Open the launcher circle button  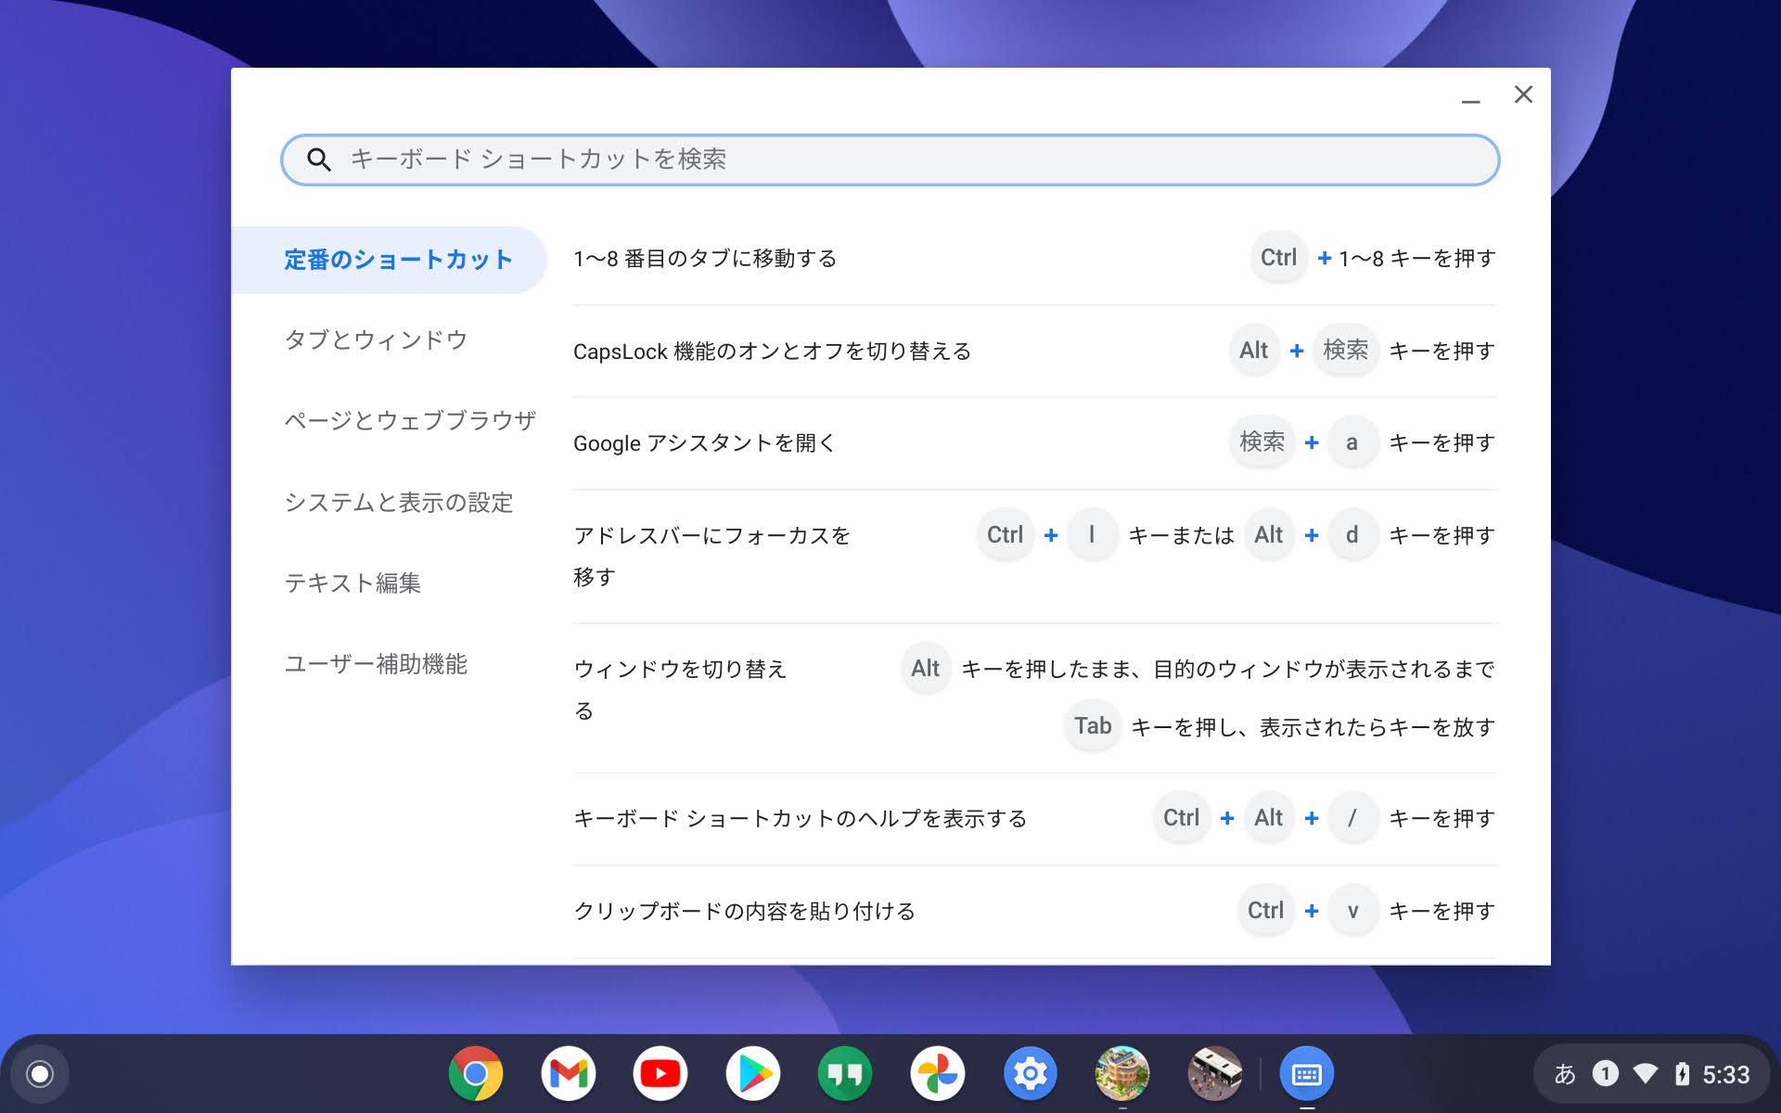[x=40, y=1074]
